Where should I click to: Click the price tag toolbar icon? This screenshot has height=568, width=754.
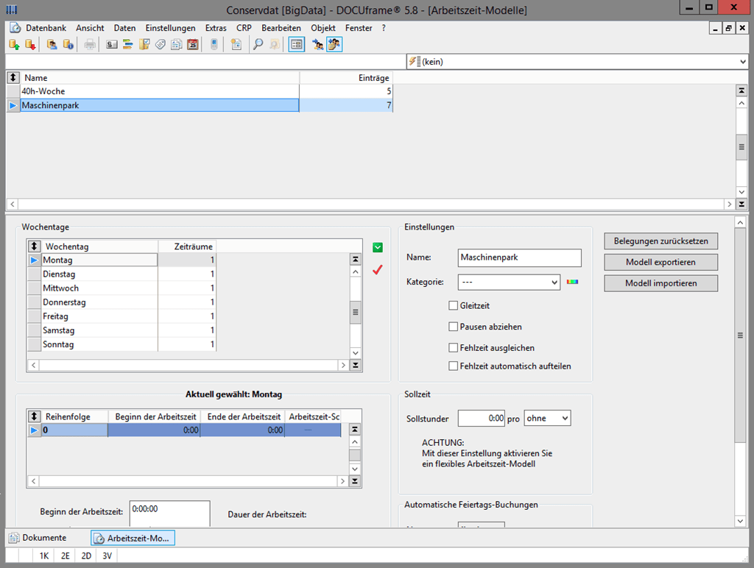161,45
